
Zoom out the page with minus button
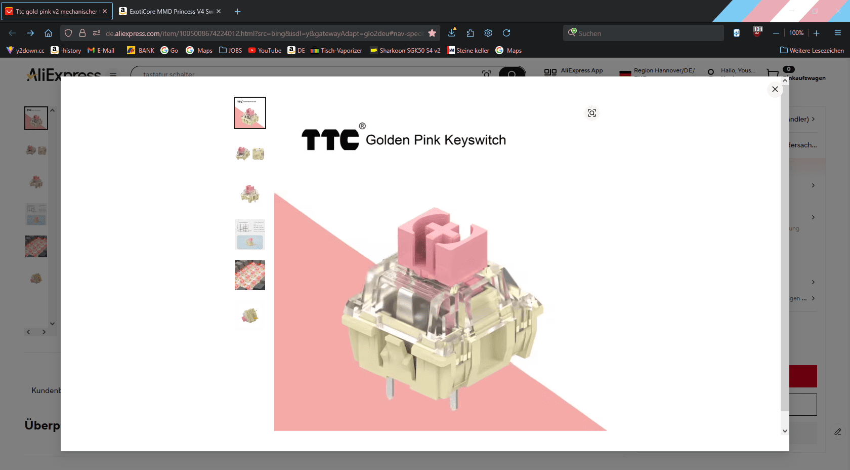pyautogui.click(x=776, y=33)
